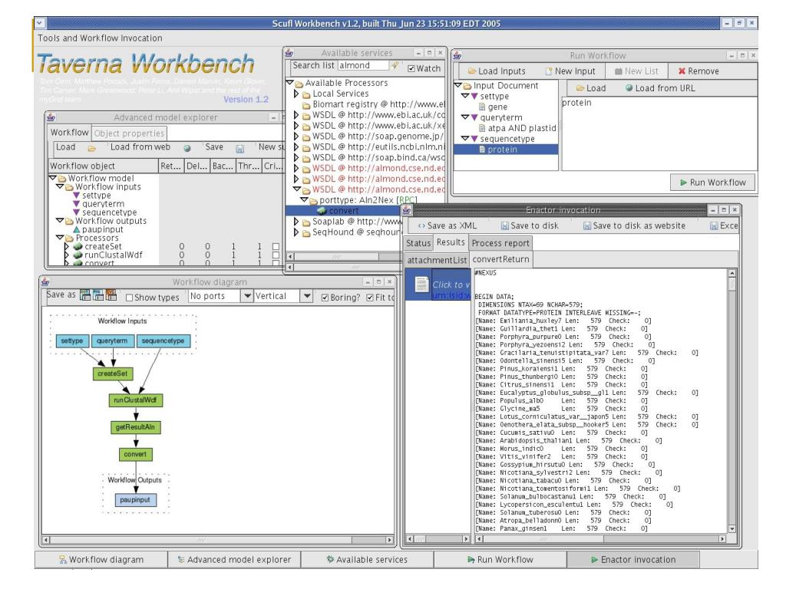786x589 pixels.
Task: Disable the Boring? checkbox
Action: pyautogui.click(x=325, y=298)
